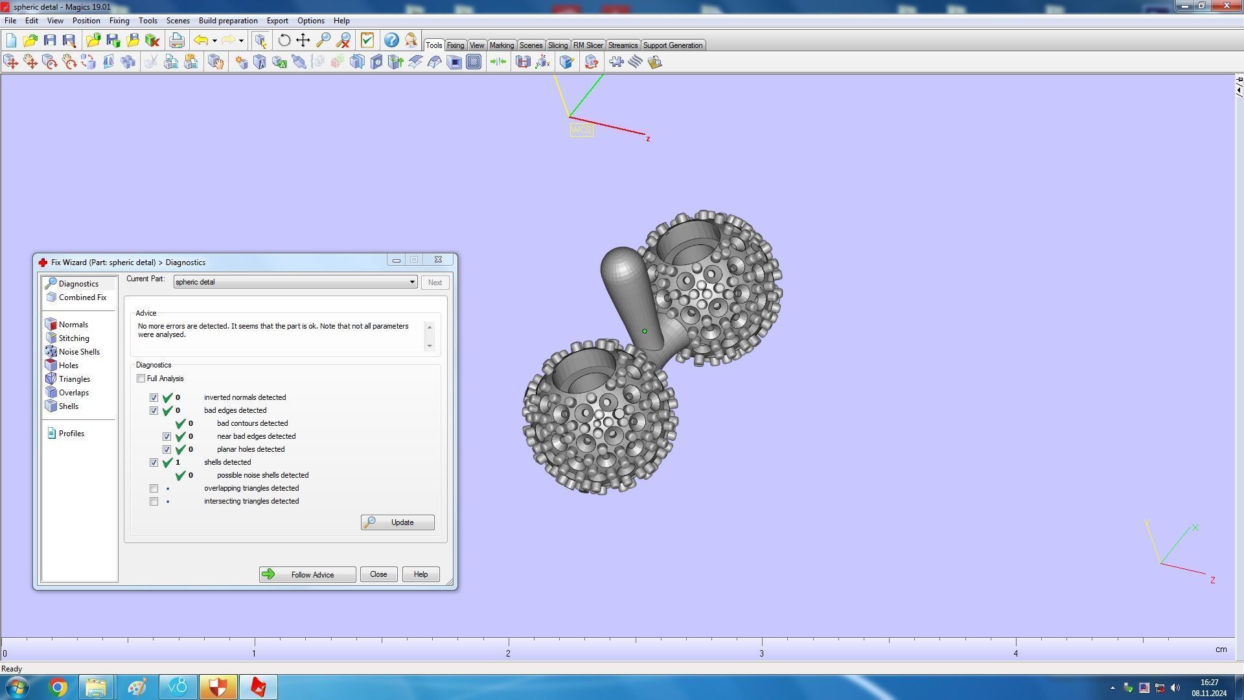Open the Build preparation menu
This screenshot has height=700, width=1244.
click(227, 21)
